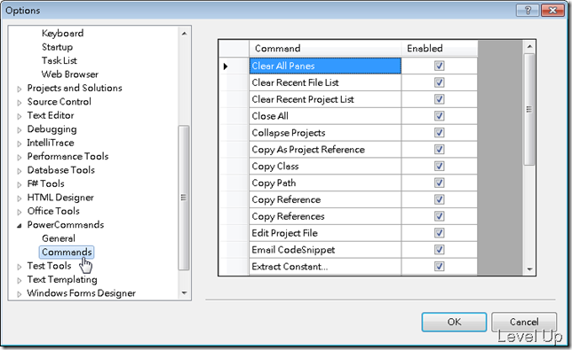
Task: Select the Clear Recent File List cell
Action: pos(325,82)
